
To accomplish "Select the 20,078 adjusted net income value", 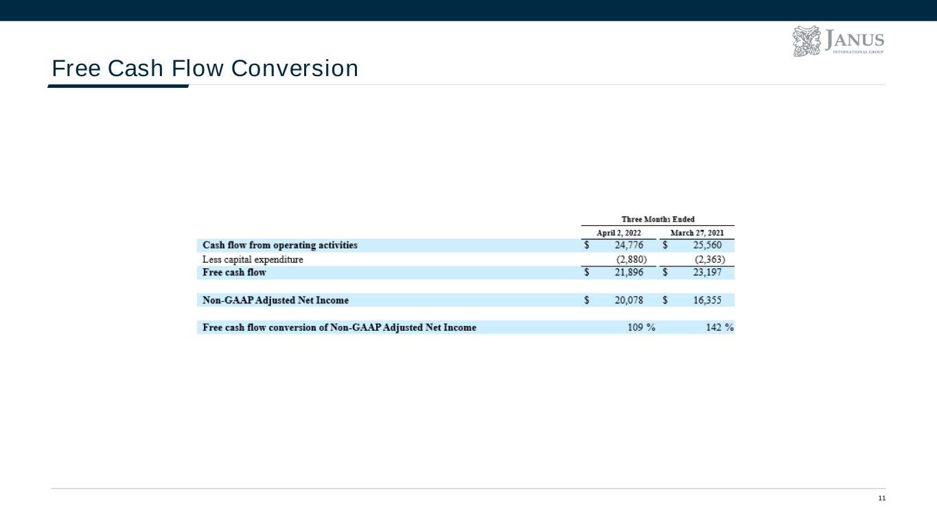I will [629, 300].
